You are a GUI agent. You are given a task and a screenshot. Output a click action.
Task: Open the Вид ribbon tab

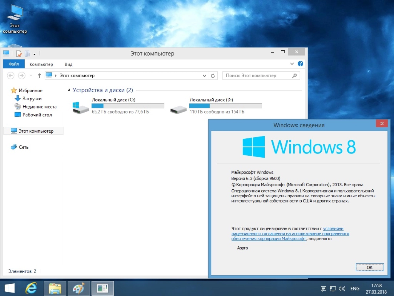pos(68,64)
